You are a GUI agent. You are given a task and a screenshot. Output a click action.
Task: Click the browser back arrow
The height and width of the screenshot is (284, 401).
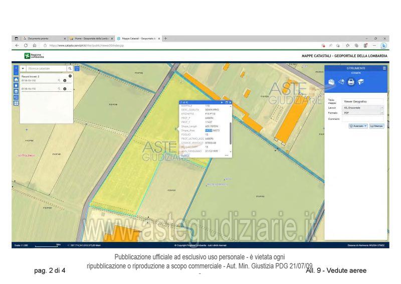pos(17,46)
